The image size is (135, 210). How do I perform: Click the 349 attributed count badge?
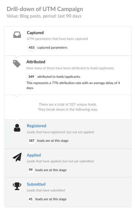pyautogui.click(x=31, y=77)
